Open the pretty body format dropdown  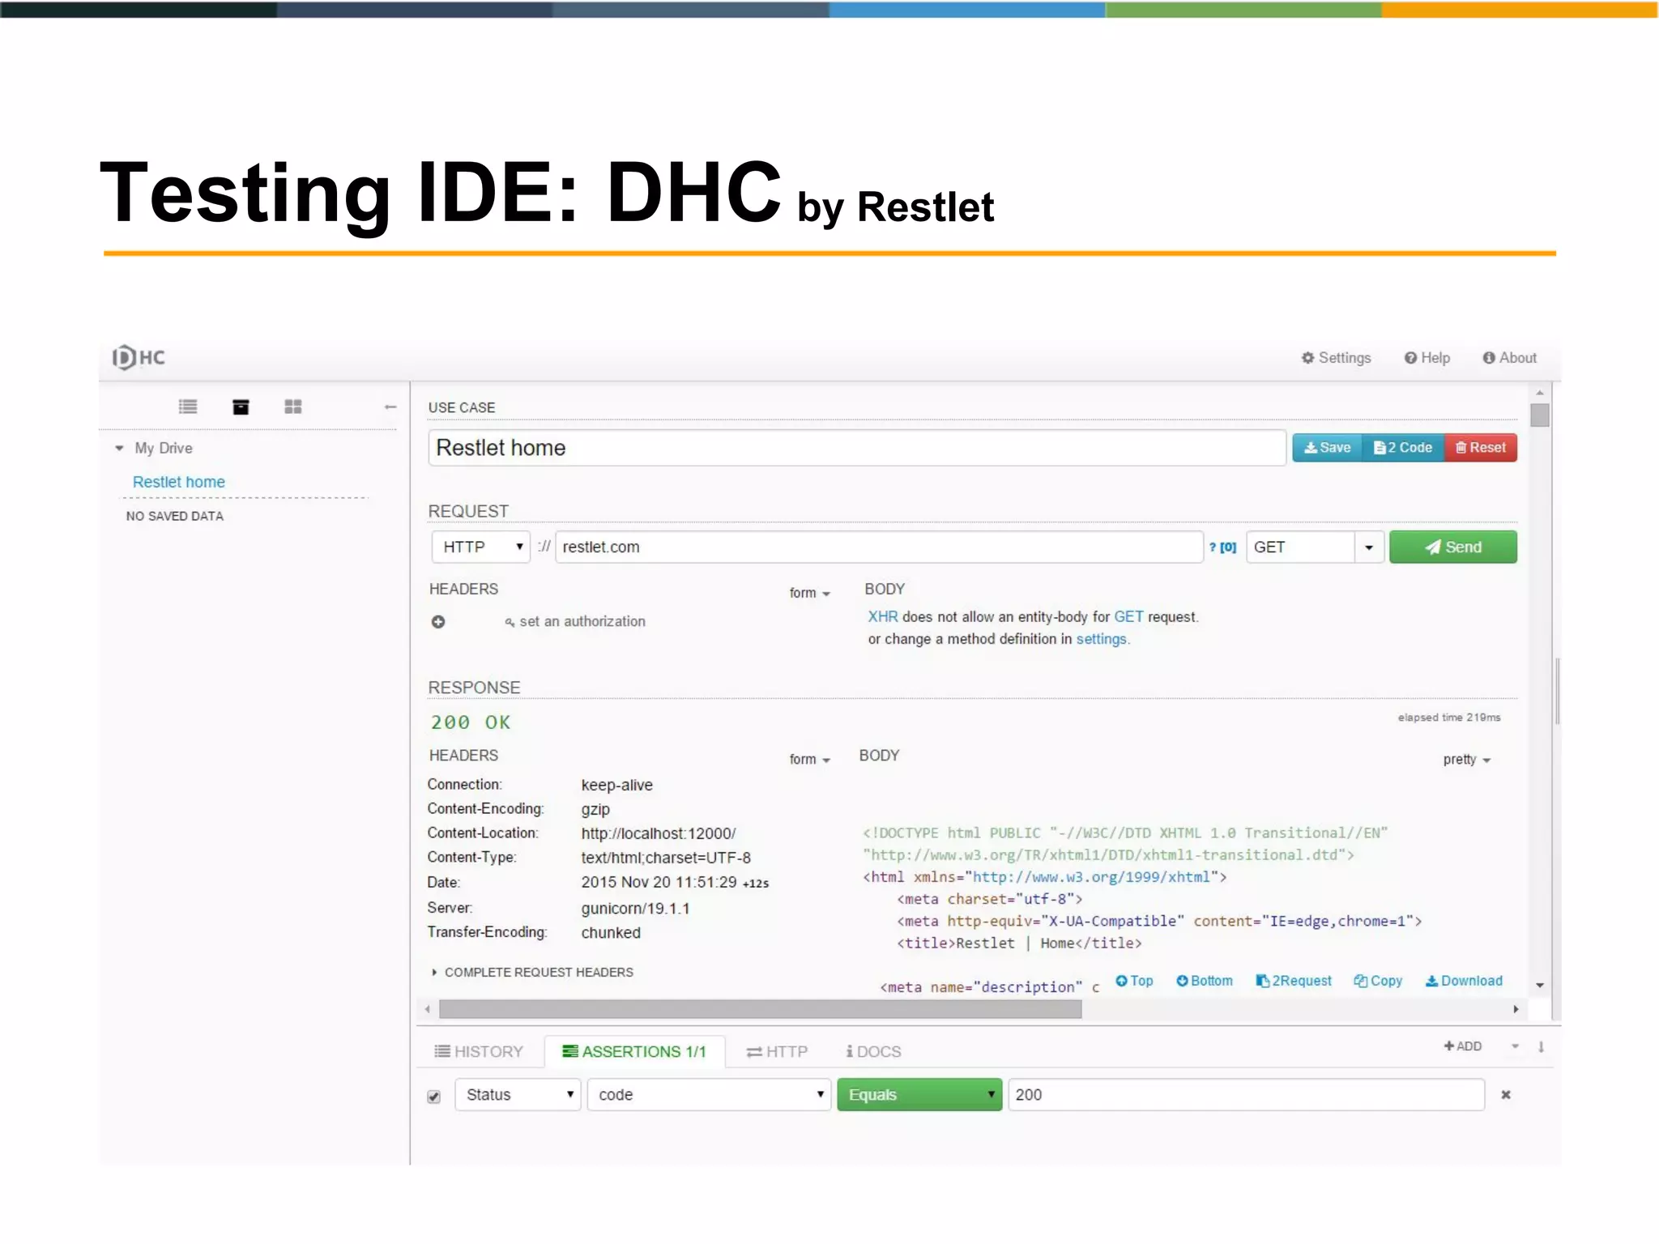(x=1467, y=760)
